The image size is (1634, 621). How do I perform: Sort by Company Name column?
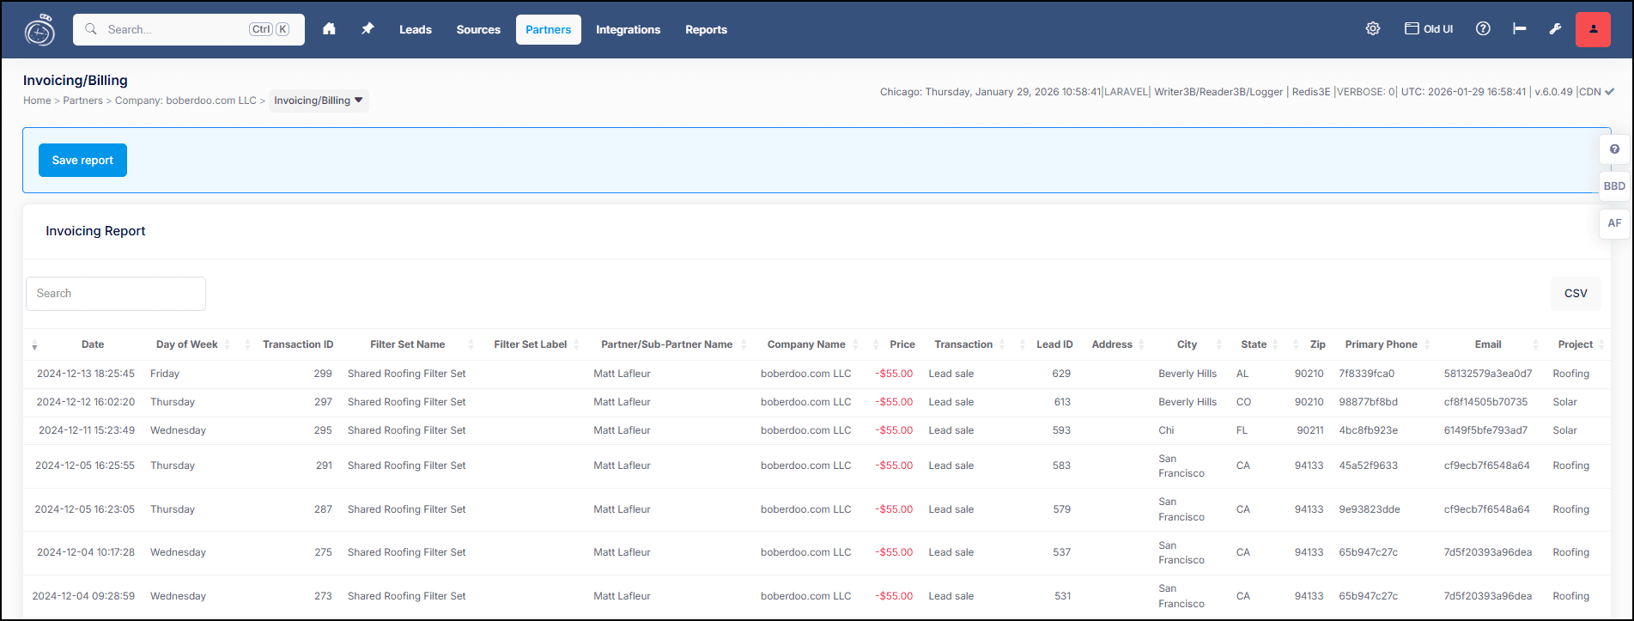click(806, 344)
